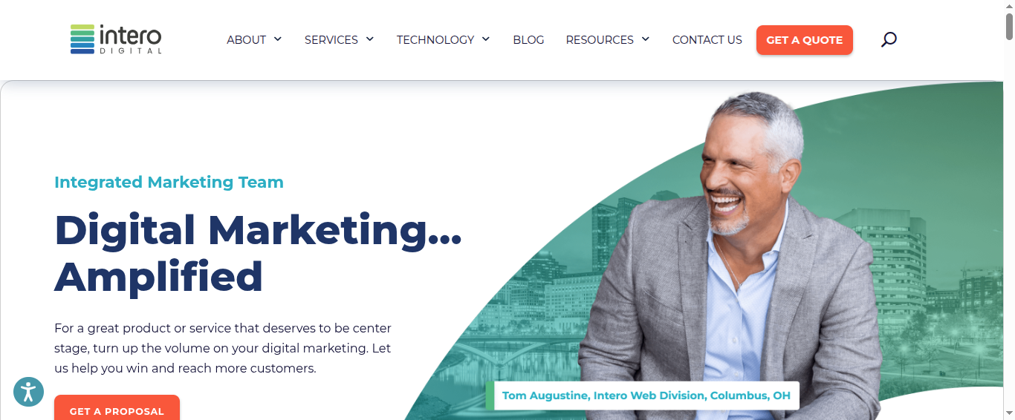Expand the Resources menu chevron
1015x420 pixels.
(x=646, y=39)
